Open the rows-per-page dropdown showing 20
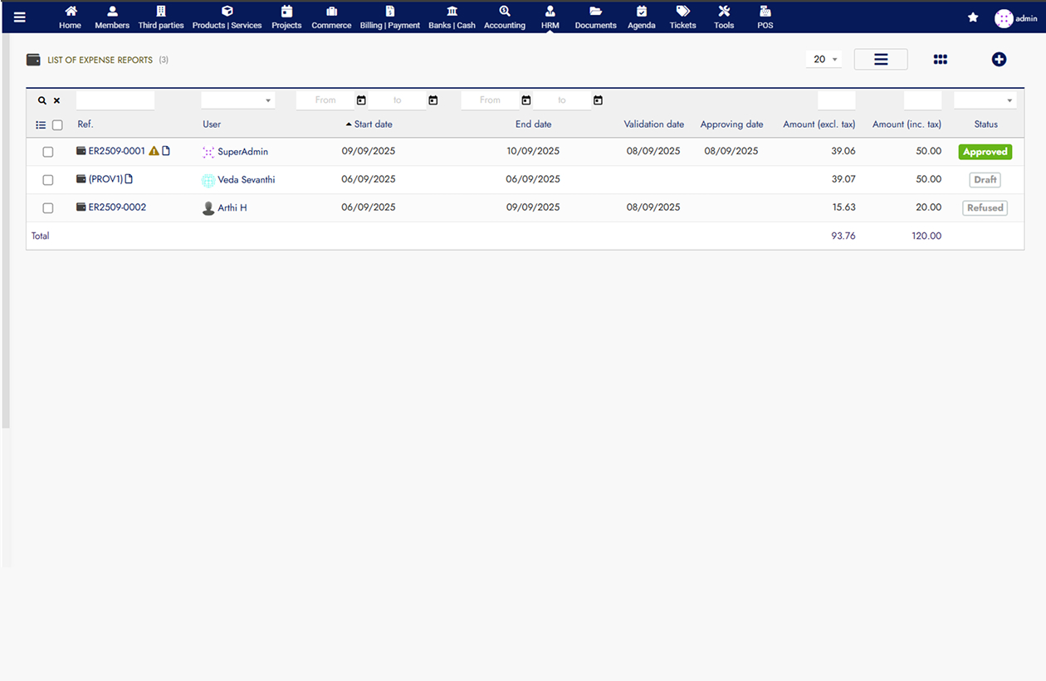Image resolution: width=1046 pixels, height=681 pixels. 824,59
